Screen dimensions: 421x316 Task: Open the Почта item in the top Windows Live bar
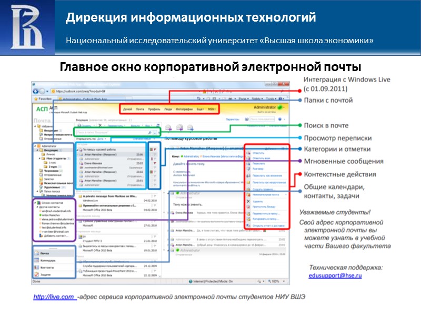(x=140, y=109)
